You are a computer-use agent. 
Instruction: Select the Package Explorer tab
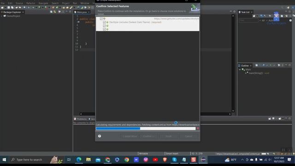[x=12, y=12]
